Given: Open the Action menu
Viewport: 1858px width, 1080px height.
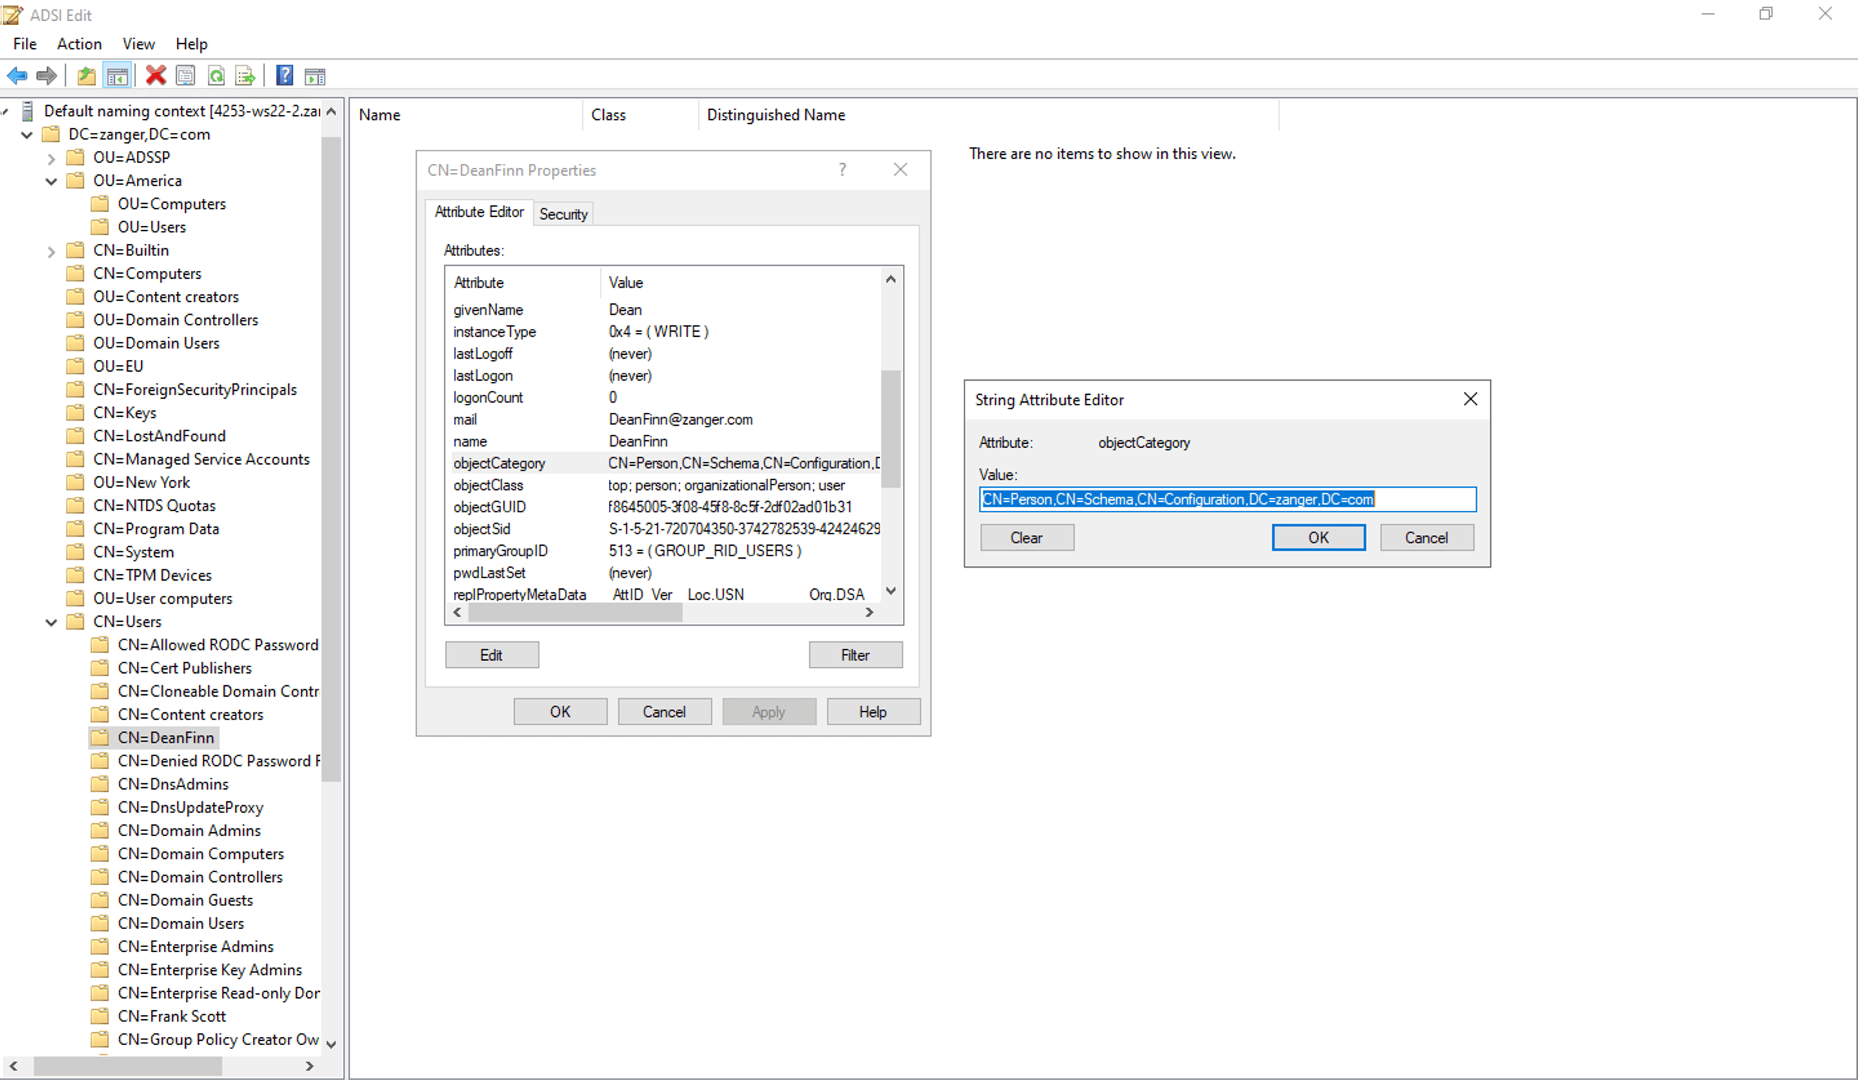Looking at the screenshot, I should (x=79, y=43).
